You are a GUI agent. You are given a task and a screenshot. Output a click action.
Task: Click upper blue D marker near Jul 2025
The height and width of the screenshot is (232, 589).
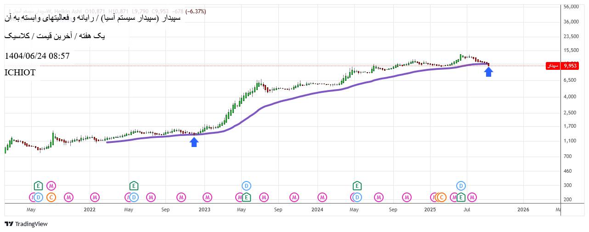(461, 186)
